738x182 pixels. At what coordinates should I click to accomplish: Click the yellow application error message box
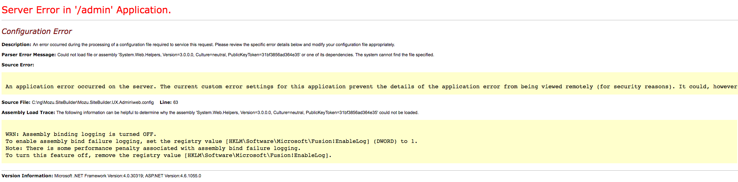pyautogui.click(x=369, y=83)
